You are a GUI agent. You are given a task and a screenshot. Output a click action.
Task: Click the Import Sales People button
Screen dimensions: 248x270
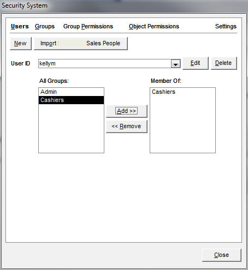pos(81,43)
